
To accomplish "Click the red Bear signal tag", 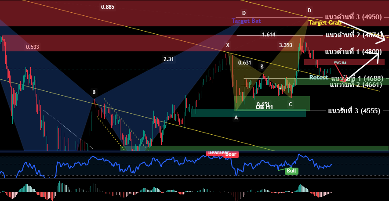I will [230, 154].
